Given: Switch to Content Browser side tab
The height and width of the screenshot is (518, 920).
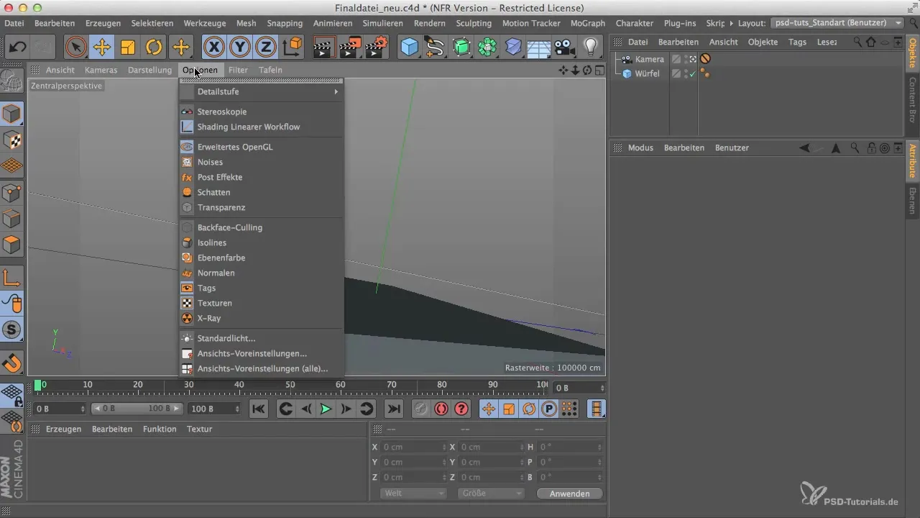Looking at the screenshot, I should coord(912,100).
